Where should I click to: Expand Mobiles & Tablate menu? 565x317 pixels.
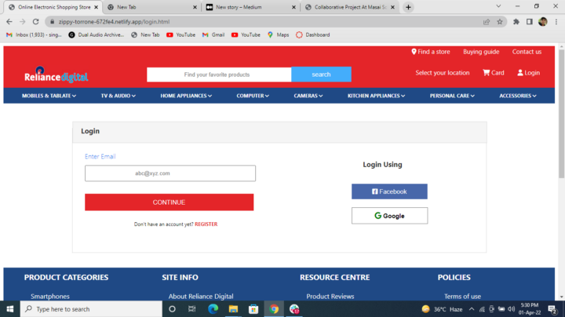[x=49, y=96]
